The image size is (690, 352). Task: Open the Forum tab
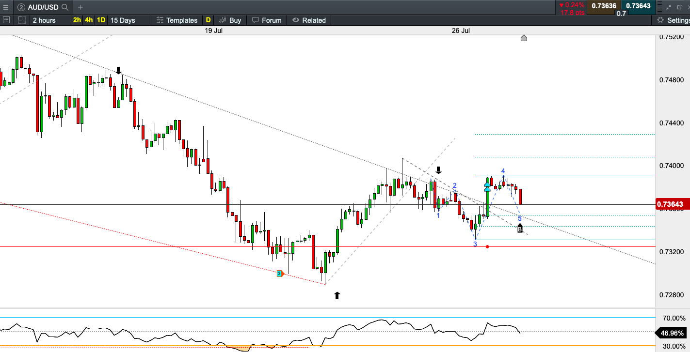(x=266, y=20)
